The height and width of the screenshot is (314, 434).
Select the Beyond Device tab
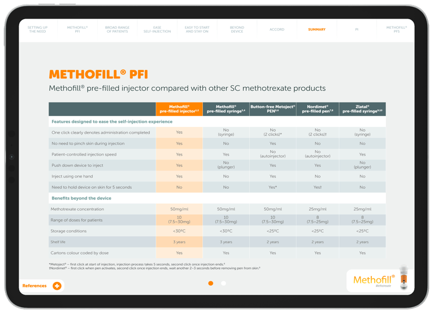[x=237, y=29]
